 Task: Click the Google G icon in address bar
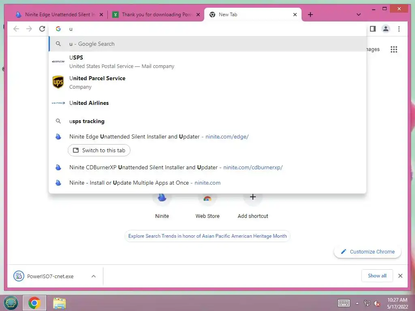(x=58, y=29)
